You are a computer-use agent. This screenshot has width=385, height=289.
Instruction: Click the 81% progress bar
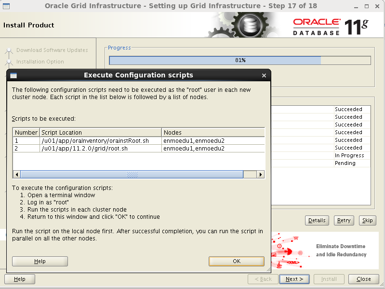[x=240, y=60]
